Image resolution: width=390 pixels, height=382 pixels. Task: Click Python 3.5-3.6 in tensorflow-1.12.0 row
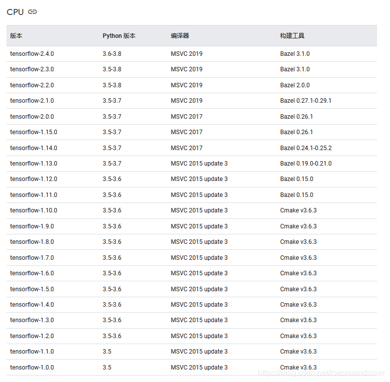112,179
